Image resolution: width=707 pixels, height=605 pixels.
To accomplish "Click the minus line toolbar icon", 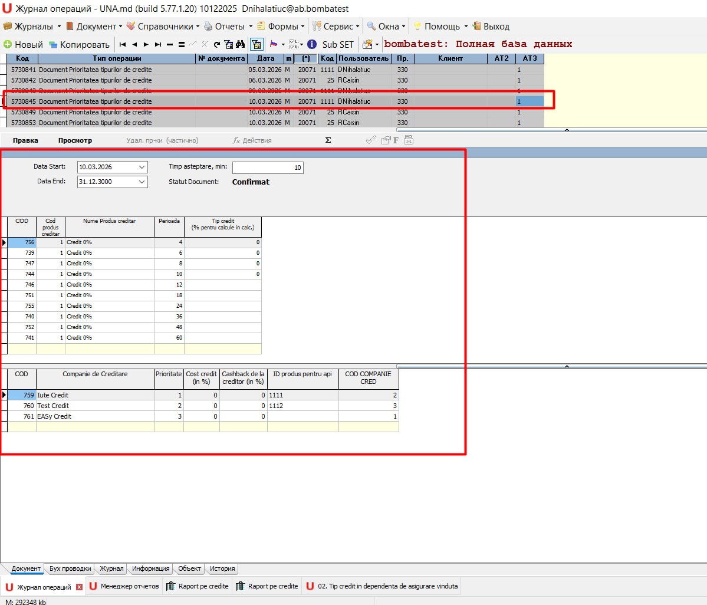I will click(170, 44).
